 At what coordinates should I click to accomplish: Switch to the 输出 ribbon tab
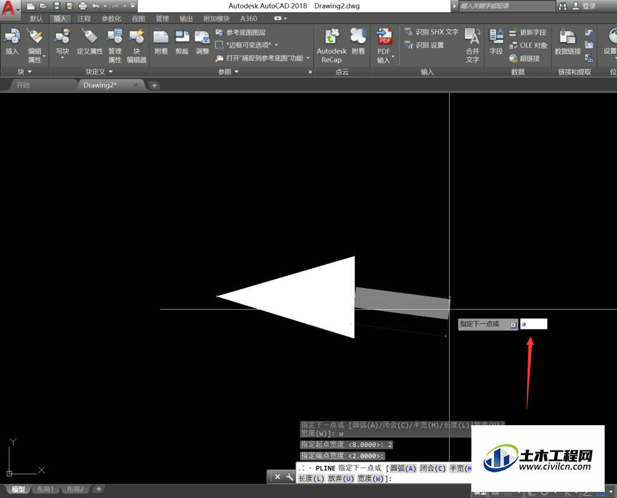[186, 19]
